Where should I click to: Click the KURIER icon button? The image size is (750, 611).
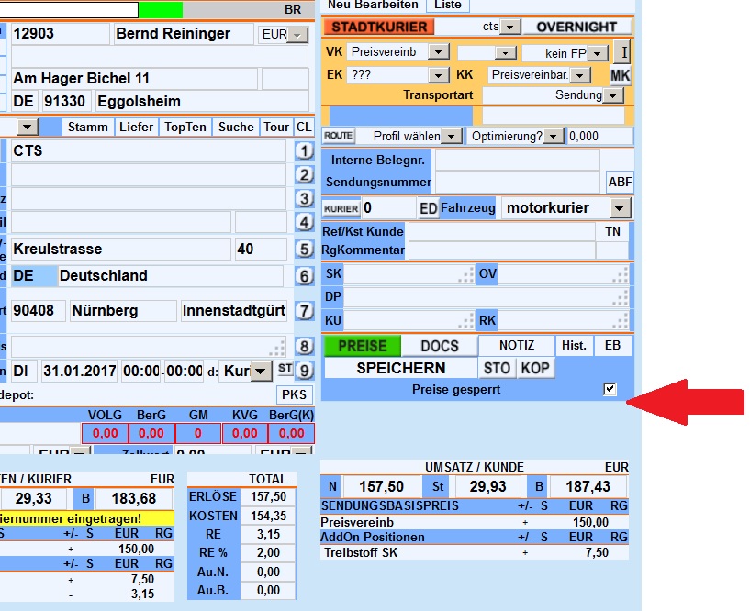click(x=341, y=208)
